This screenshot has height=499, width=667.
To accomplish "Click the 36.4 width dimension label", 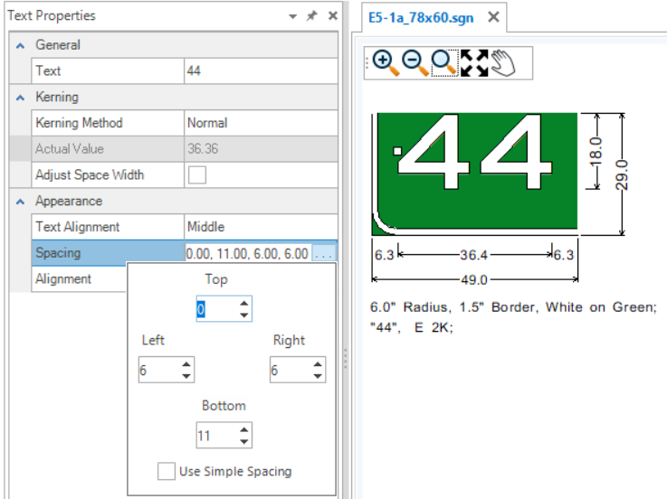I will (473, 255).
